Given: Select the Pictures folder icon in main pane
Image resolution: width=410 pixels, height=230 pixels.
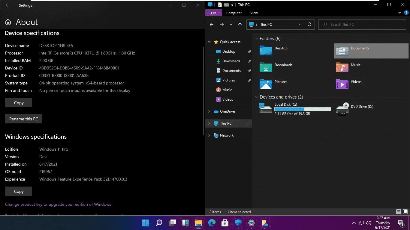Looking at the screenshot, I should click(266, 84).
